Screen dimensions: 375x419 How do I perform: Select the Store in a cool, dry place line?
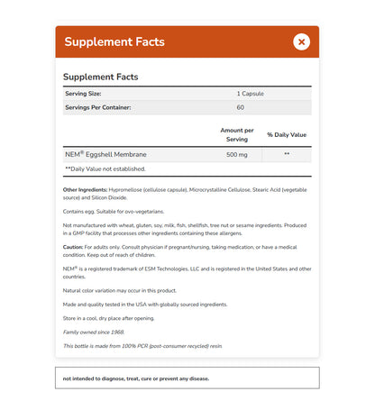pos(108,318)
